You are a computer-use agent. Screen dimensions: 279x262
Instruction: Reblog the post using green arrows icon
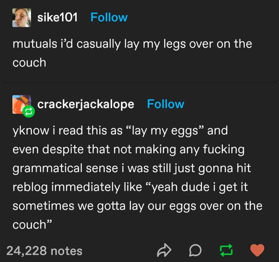(x=226, y=250)
